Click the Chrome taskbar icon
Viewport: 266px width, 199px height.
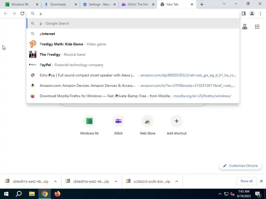click(45, 194)
